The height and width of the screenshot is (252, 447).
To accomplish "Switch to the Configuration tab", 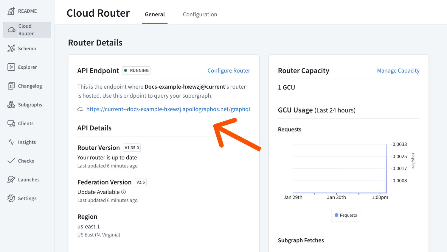I will click(x=200, y=14).
